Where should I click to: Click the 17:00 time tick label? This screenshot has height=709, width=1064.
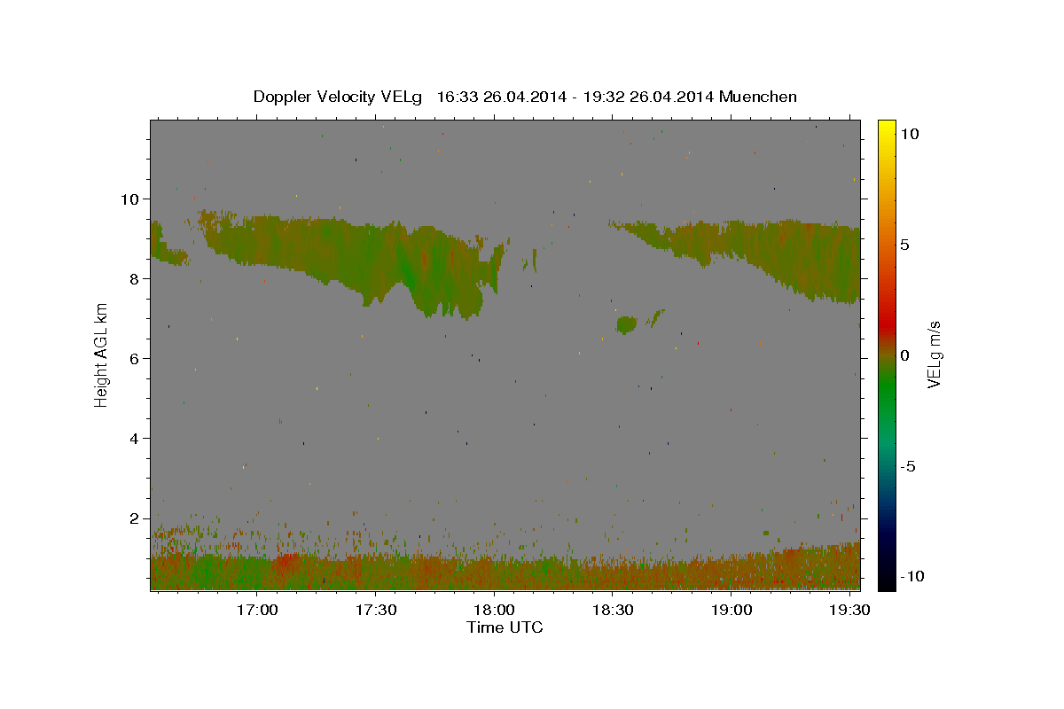click(259, 610)
